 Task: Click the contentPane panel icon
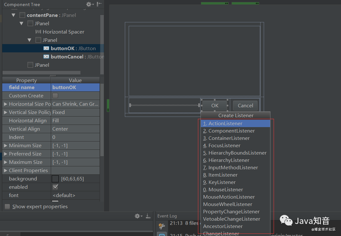point(22,15)
